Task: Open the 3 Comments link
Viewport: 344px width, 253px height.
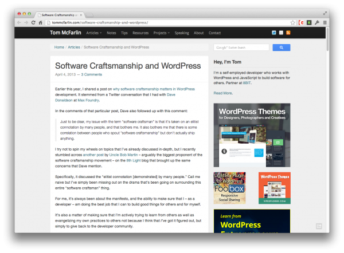Action: pyautogui.click(x=92, y=74)
